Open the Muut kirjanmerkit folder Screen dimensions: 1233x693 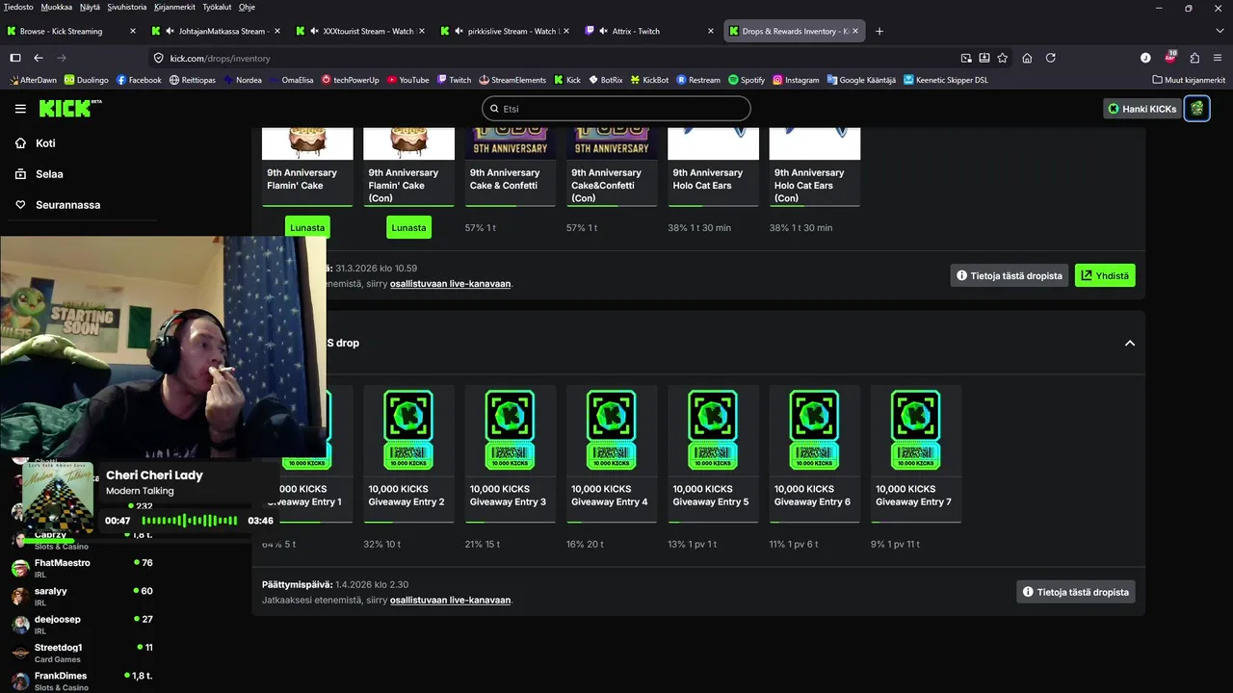[x=1189, y=80]
